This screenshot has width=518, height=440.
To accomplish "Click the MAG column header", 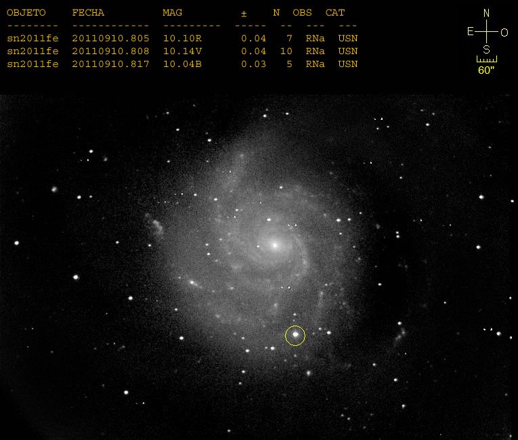I will (172, 13).
